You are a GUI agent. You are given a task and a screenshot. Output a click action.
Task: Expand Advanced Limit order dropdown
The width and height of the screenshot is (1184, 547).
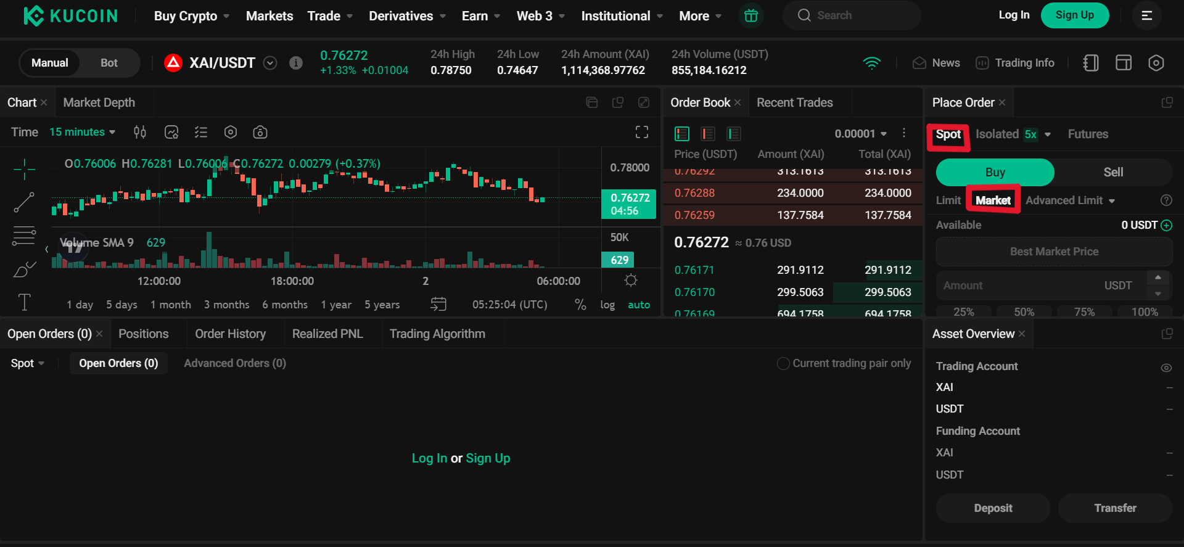1071,200
